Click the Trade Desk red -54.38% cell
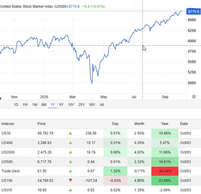The height and width of the screenshot is (194, 201). [165, 171]
